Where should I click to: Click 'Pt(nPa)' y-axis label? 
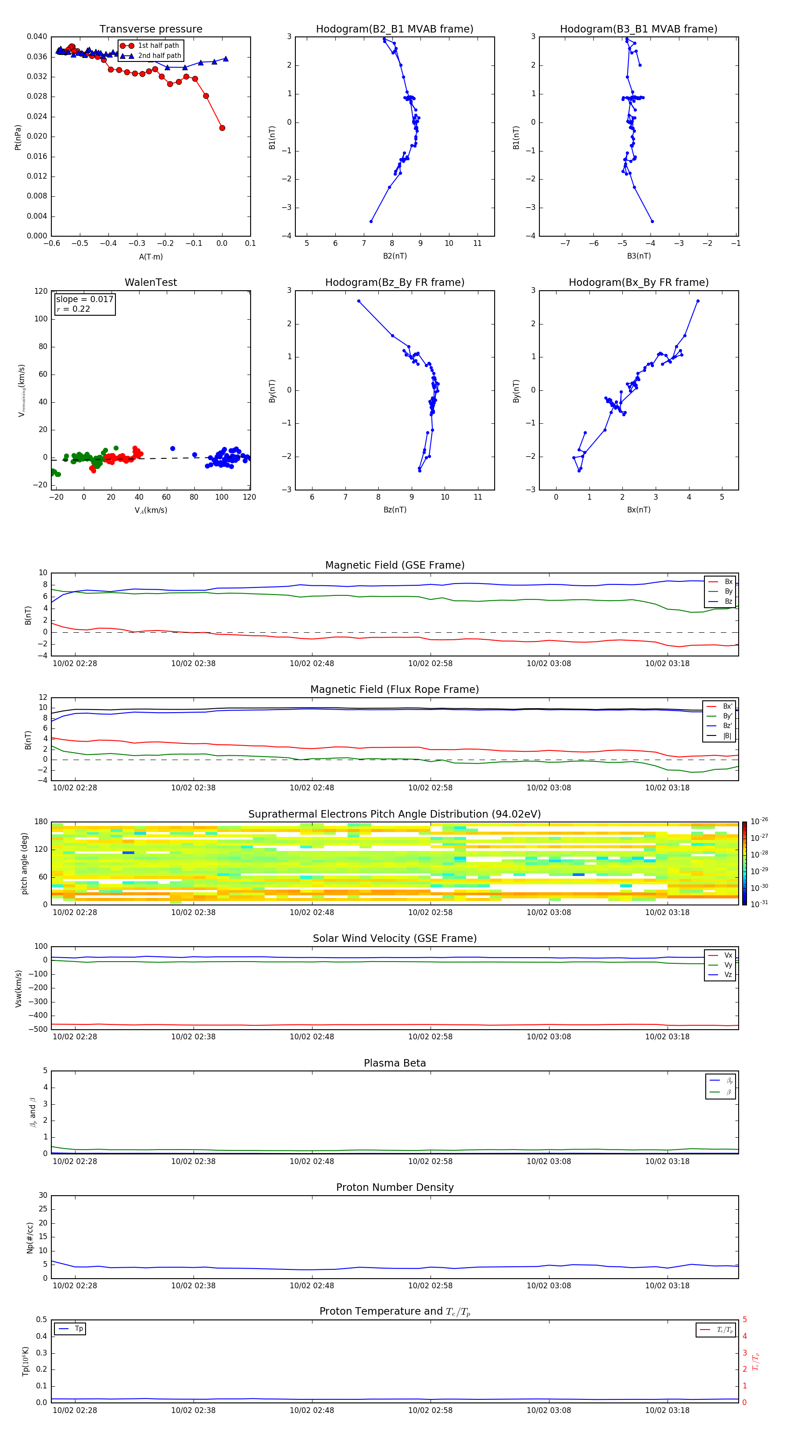(x=18, y=137)
